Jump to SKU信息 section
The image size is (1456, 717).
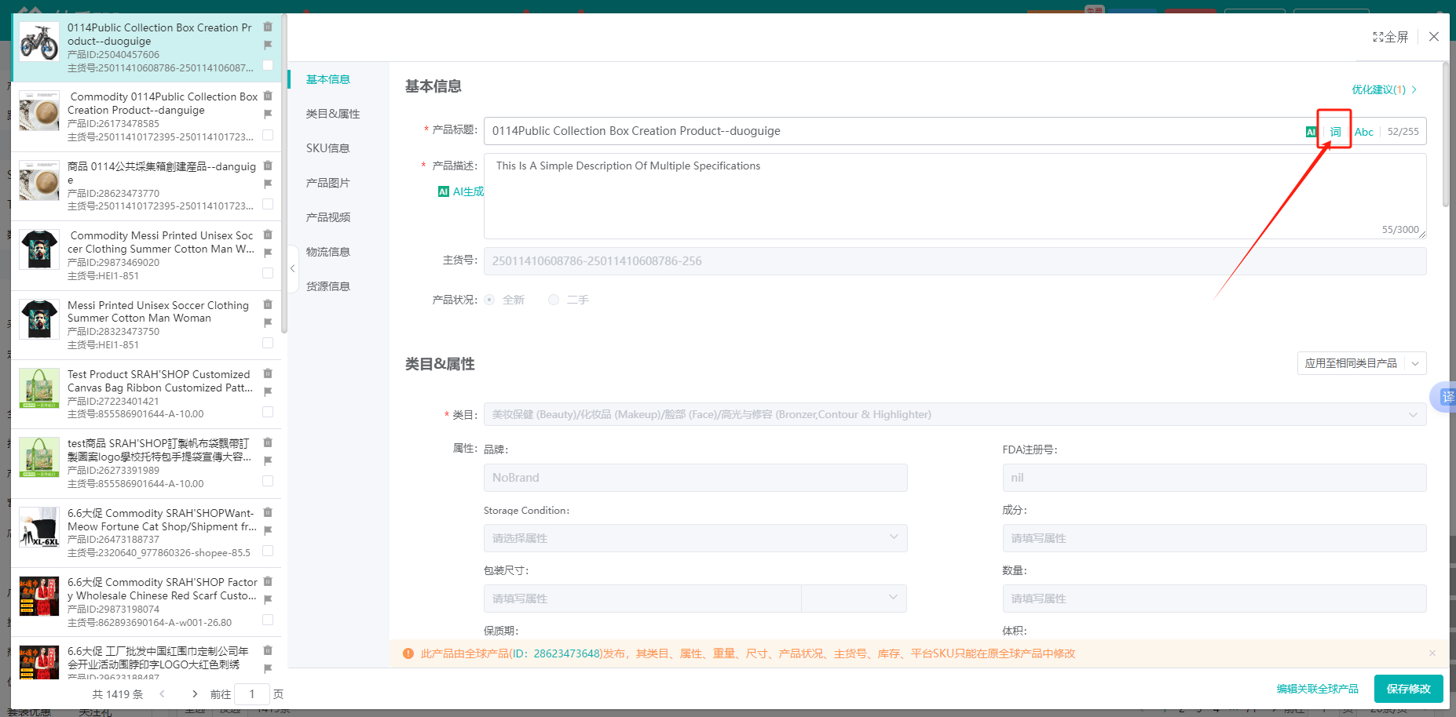click(327, 148)
